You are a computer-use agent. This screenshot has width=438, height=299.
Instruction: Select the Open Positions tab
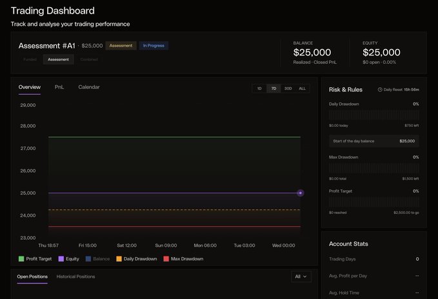click(x=32, y=276)
